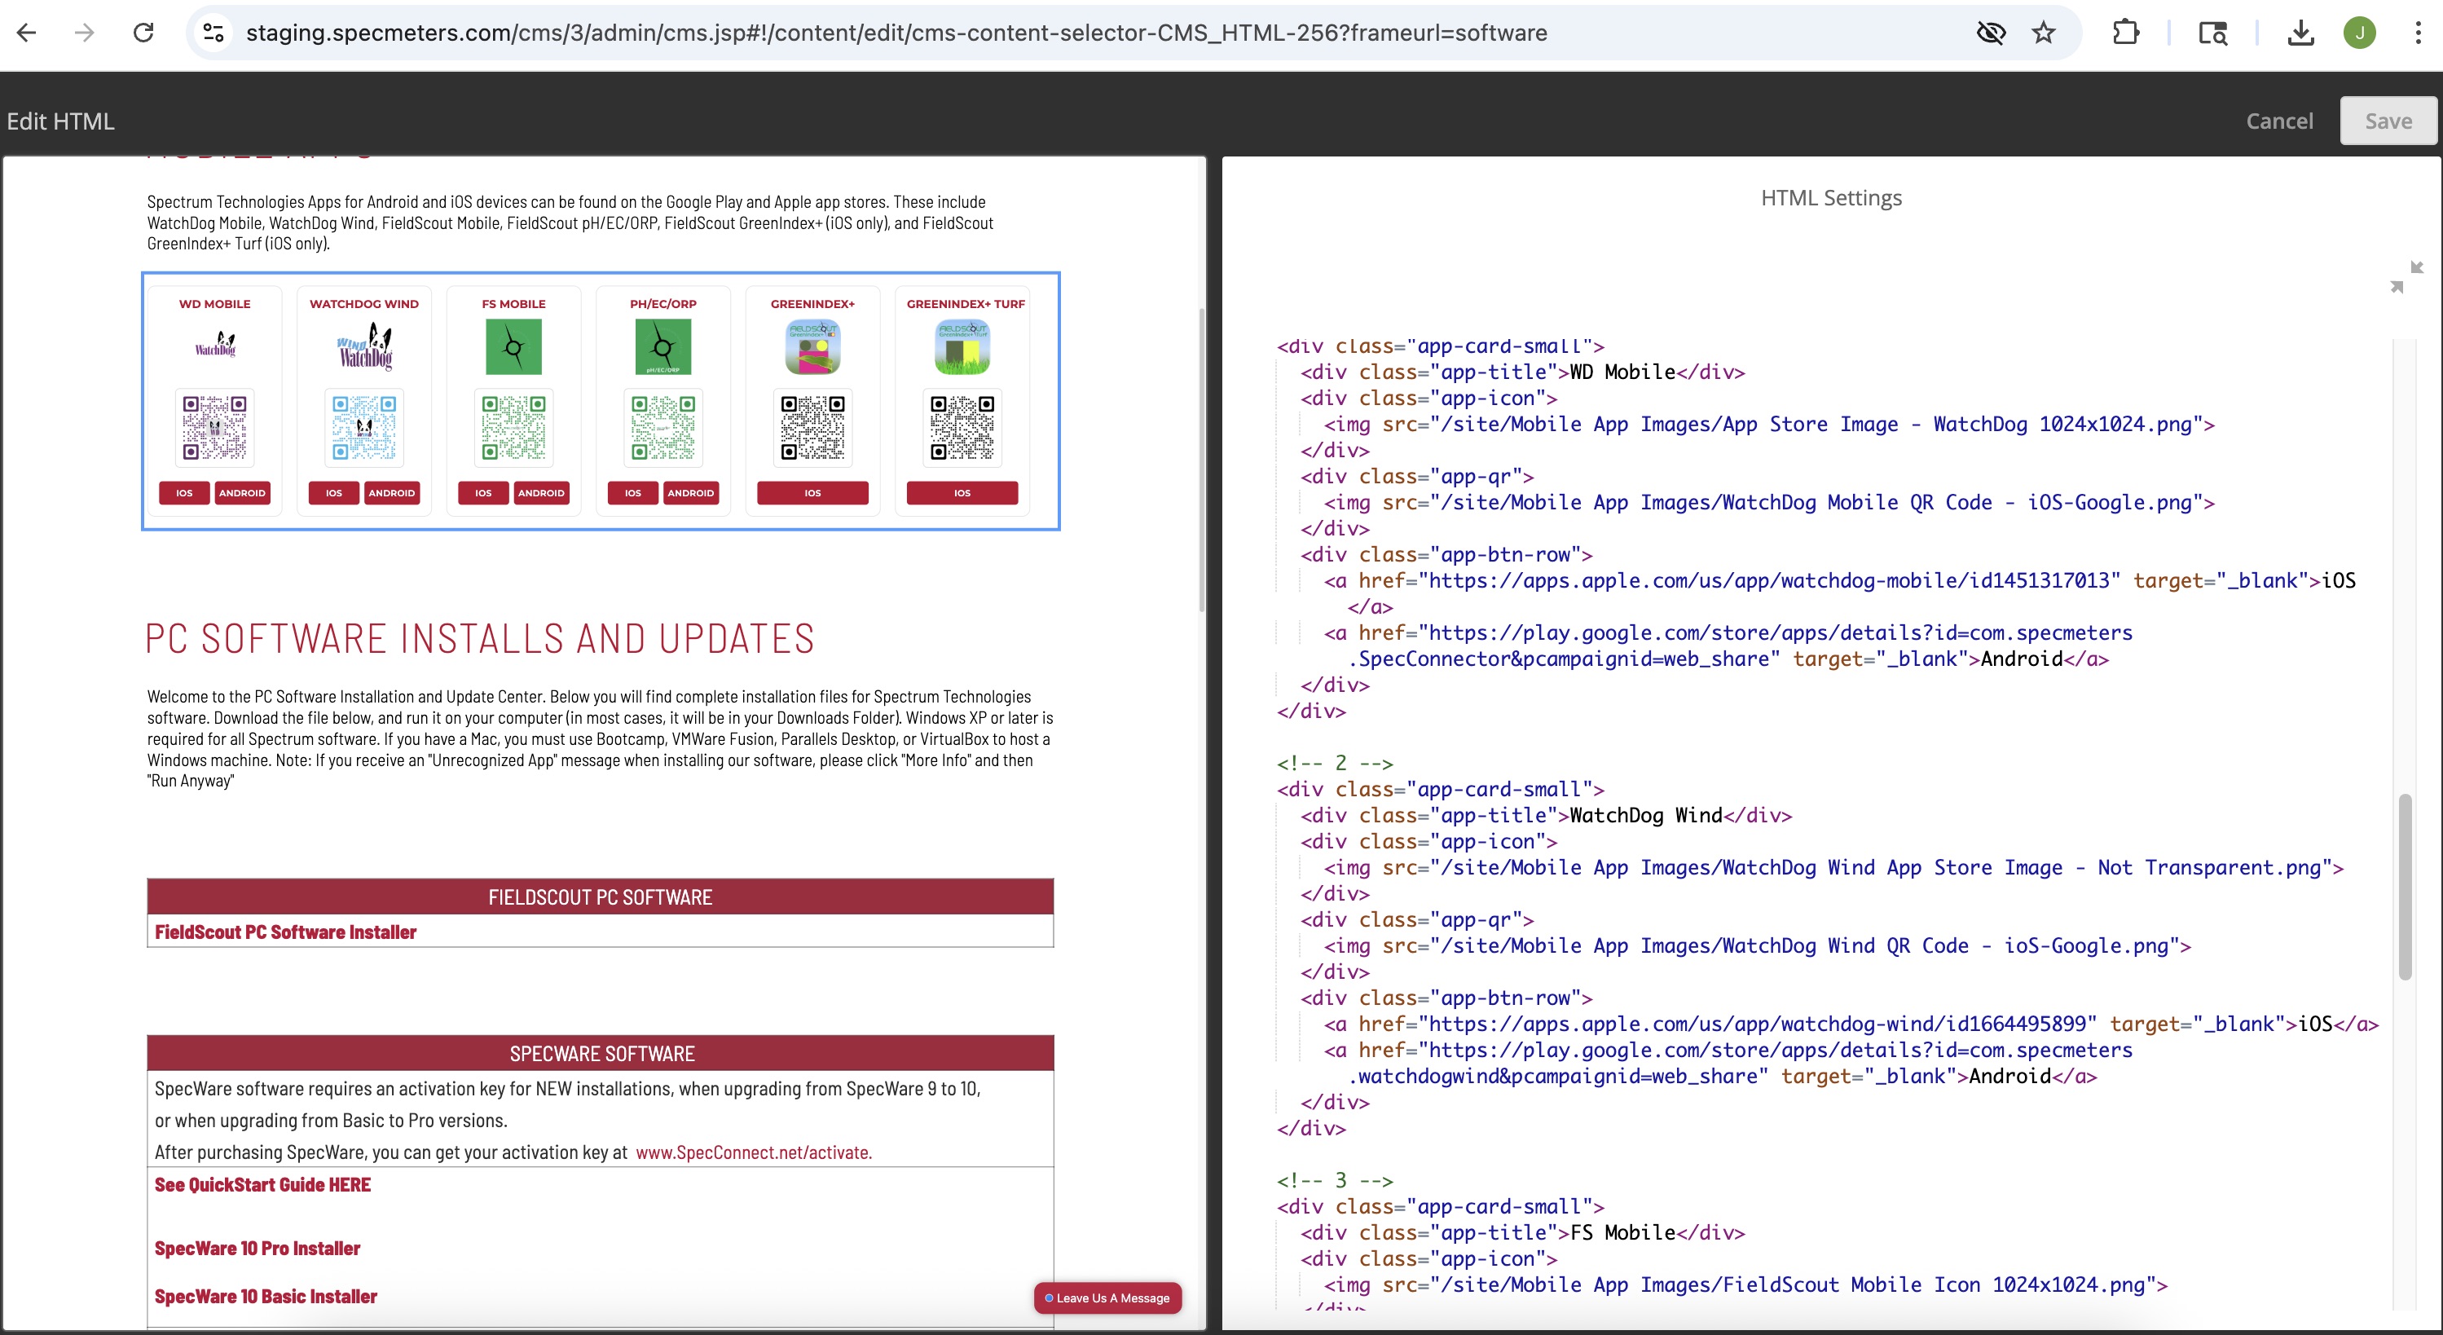Click the preview pane vertical scrollbar
Viewport: 2443px width, 1335px height.
tap(1202, 460)
